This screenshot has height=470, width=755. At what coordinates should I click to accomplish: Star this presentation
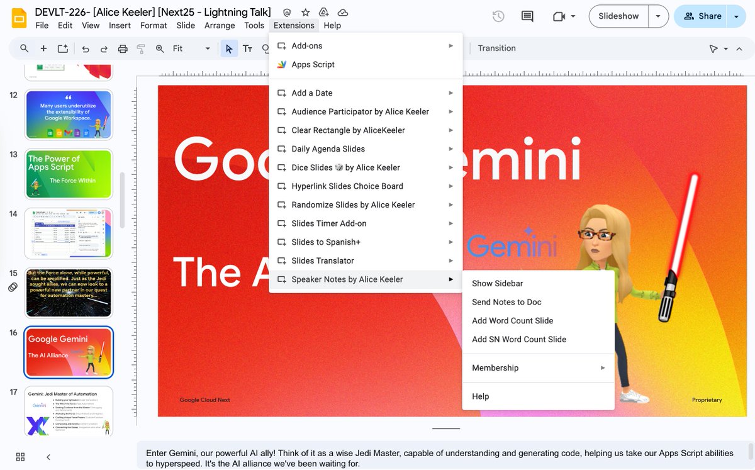click(x=306, y=13)
